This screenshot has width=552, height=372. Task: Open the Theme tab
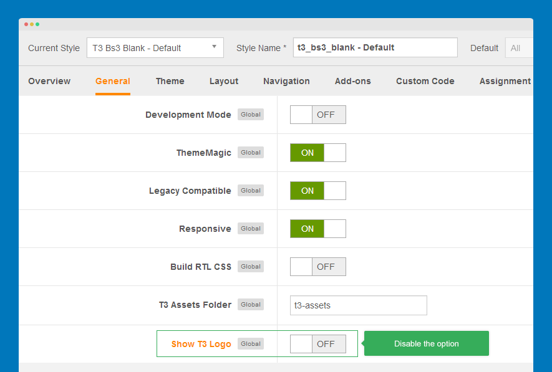[170, 81]
